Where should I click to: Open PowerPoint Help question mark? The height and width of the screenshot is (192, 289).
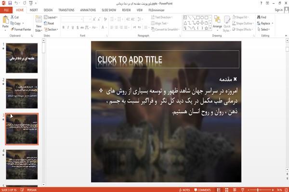[x=261, y=3]
